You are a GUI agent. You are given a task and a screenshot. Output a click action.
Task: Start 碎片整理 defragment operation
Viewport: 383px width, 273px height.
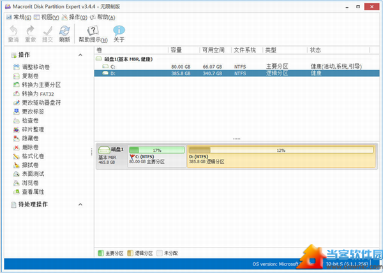pos(29,129)
